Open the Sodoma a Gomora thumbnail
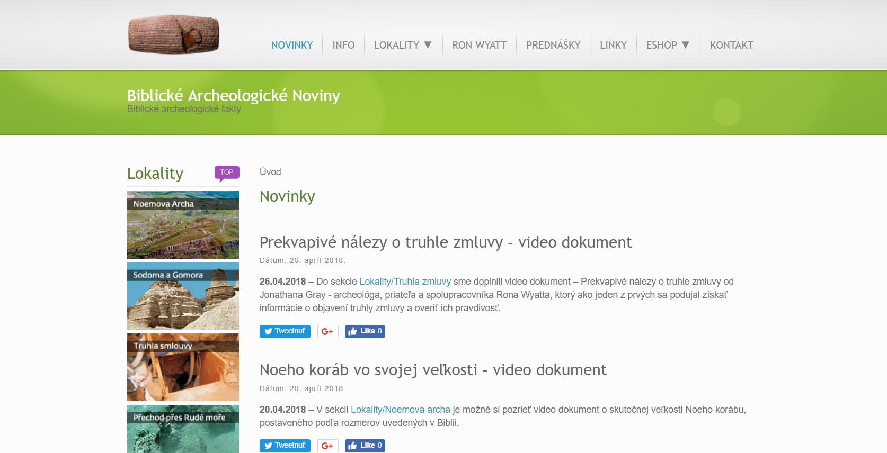This screenshot has height=453, width=887. coord(183,296)
